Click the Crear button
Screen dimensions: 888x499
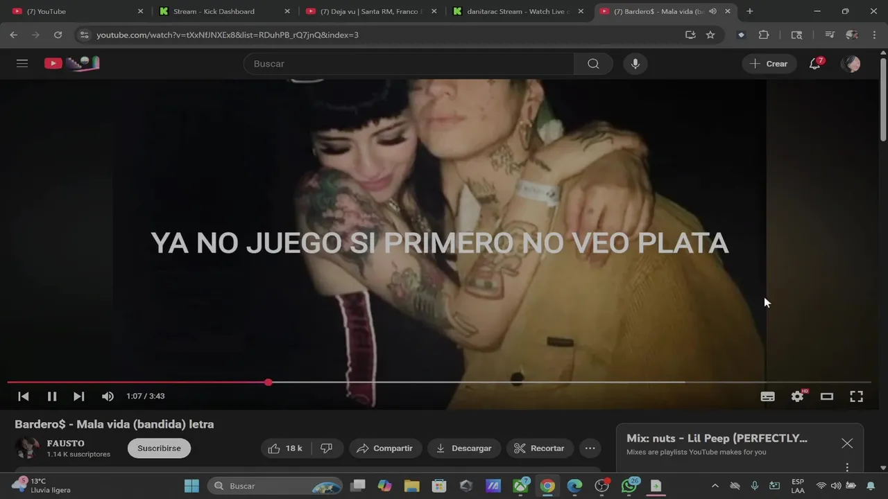click(x=769, y=64)
